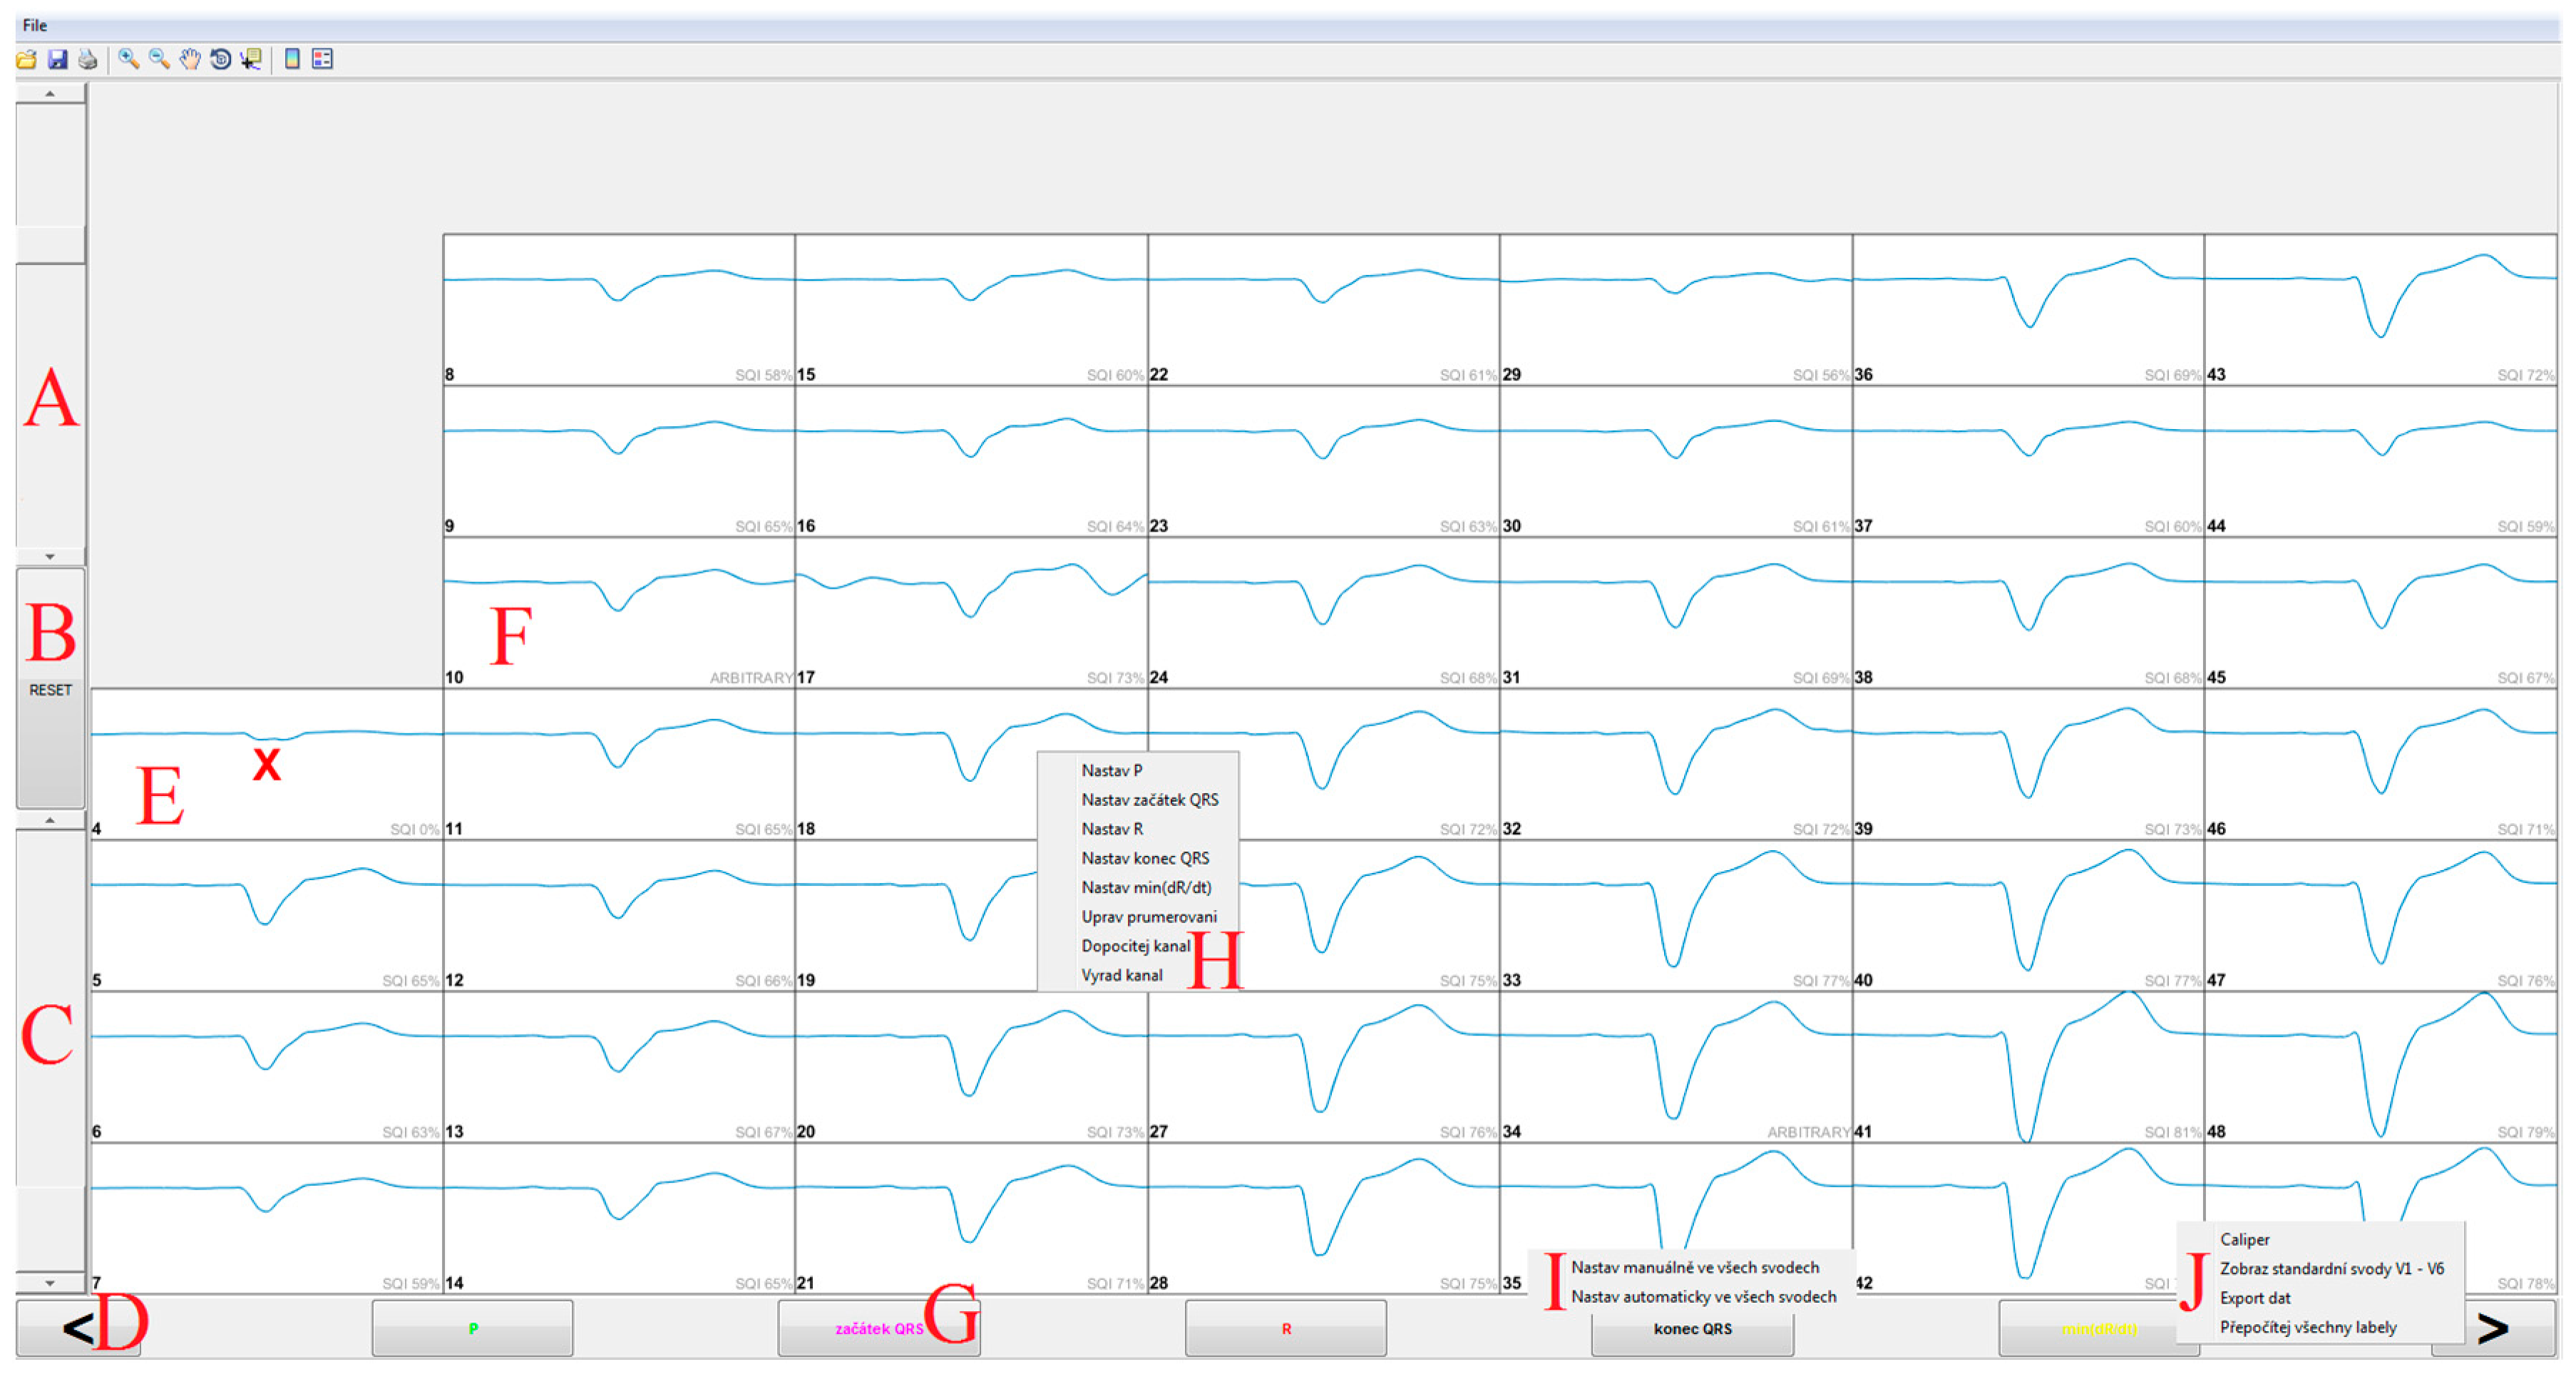This screenshot has width=2576, height=1379.
Task: Activate the Pan hand tool
Action: [x=190, y=60]
